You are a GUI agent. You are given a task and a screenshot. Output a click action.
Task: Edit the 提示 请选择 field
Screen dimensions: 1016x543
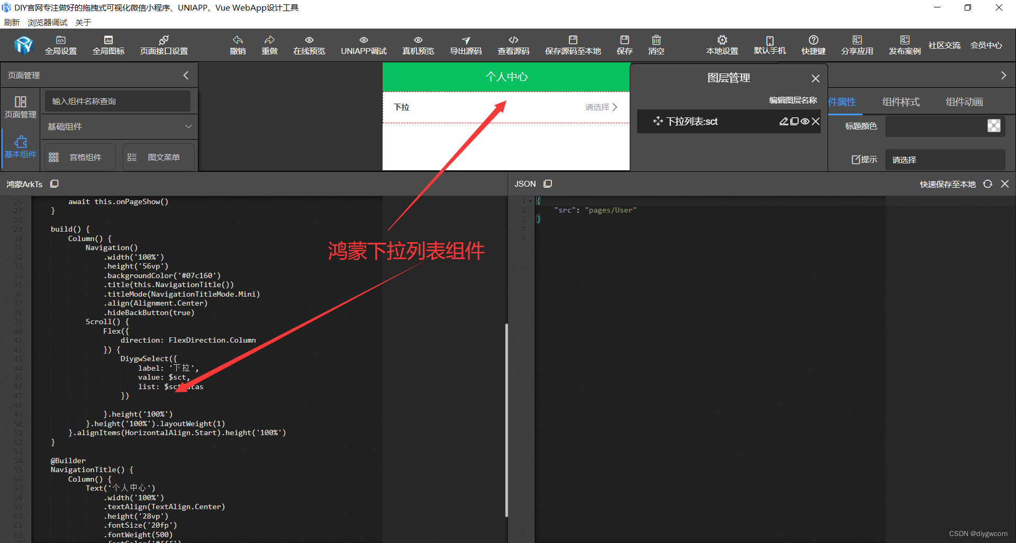(x=945, y=160)
